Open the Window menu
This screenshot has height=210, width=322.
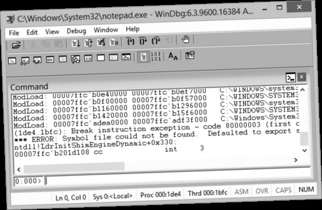tap(106, 30)
